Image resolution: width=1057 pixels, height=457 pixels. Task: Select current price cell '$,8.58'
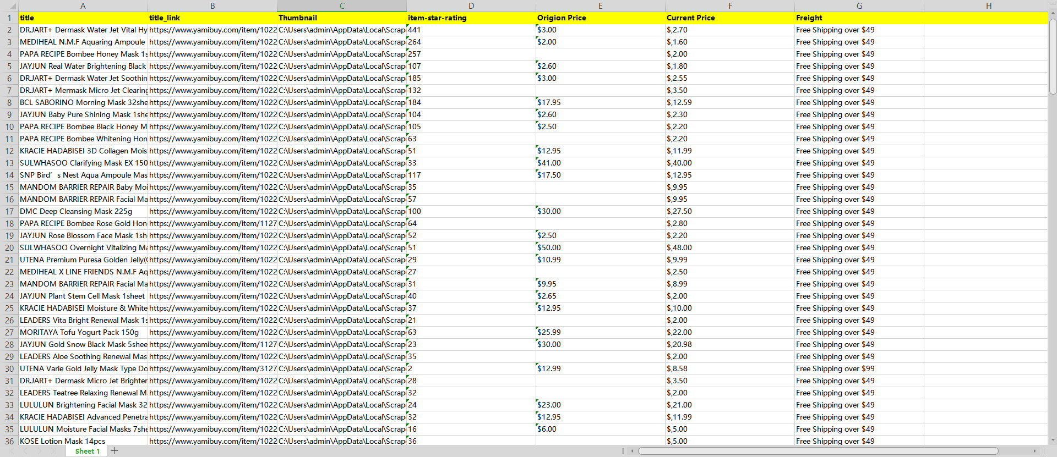click(730, 368)
